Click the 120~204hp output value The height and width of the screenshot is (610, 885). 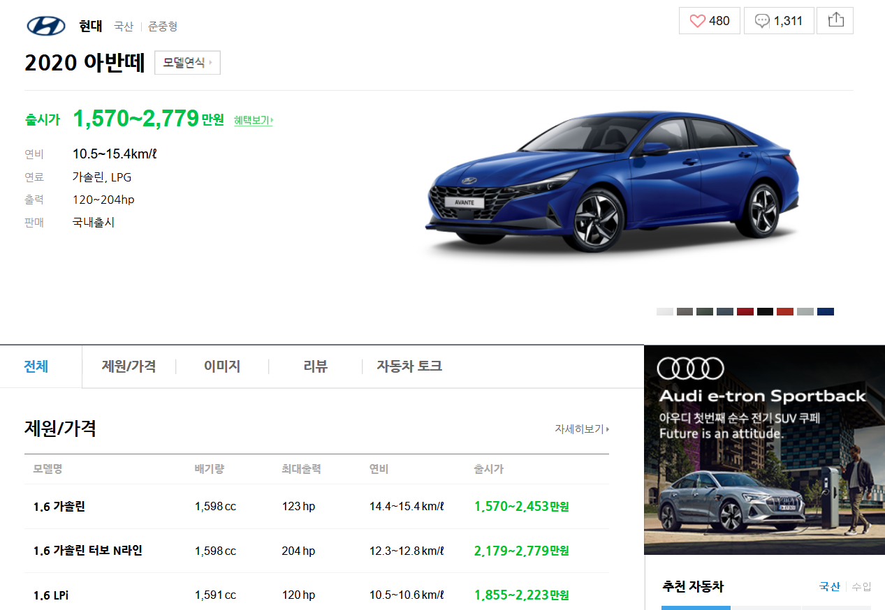tap(103, 200)
